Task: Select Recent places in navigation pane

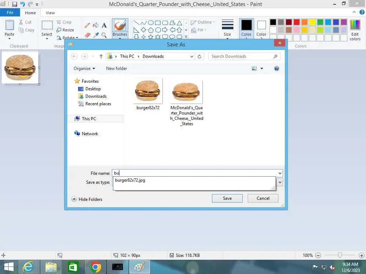Action: pos(98,104)
